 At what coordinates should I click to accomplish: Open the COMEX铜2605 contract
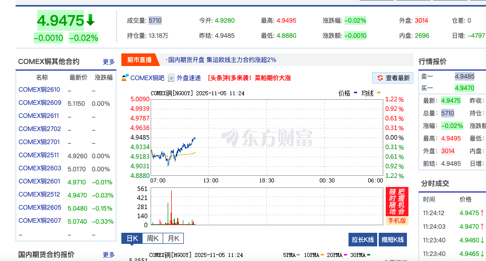(x=40, y=208)
